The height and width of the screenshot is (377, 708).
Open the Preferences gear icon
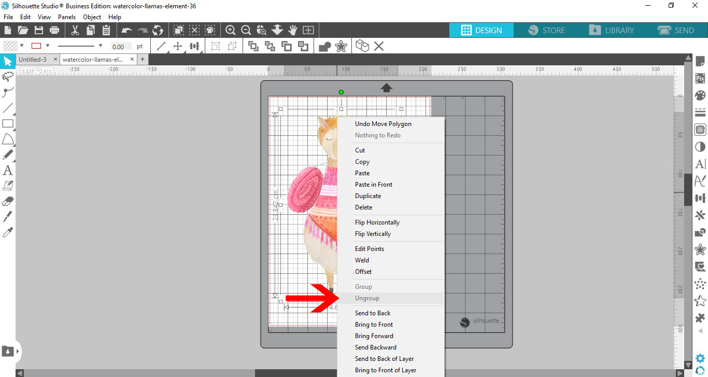click(700, 358)
